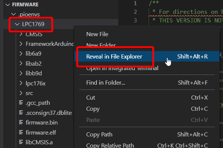Image resolution: width=223 pixels, height=148 pixels.
Task: Open the libCMSIS.a file
Action: 39,142
